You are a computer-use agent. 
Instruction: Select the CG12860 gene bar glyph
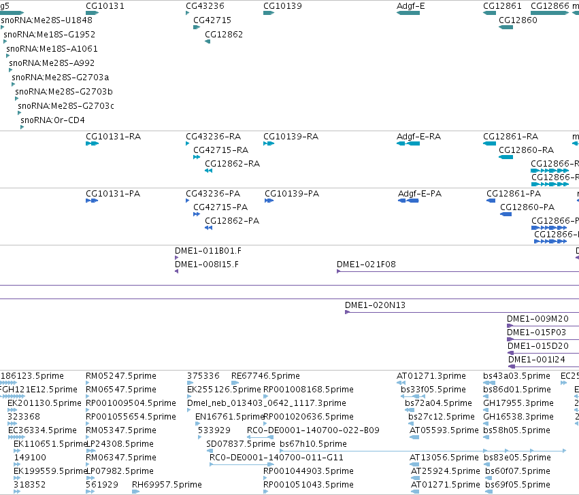coord(506,27)
